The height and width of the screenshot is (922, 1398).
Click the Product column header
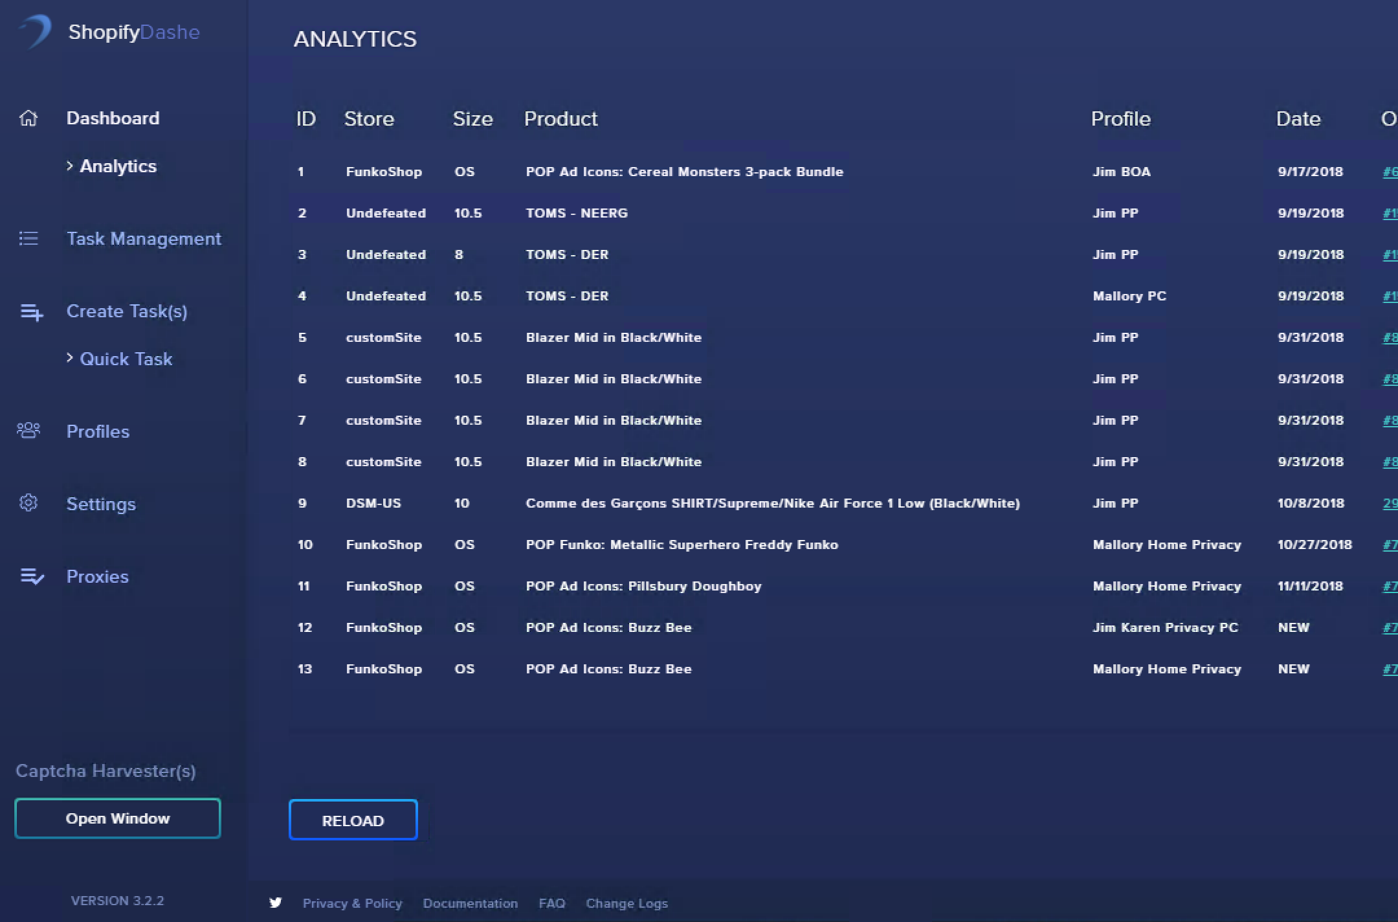560,119
